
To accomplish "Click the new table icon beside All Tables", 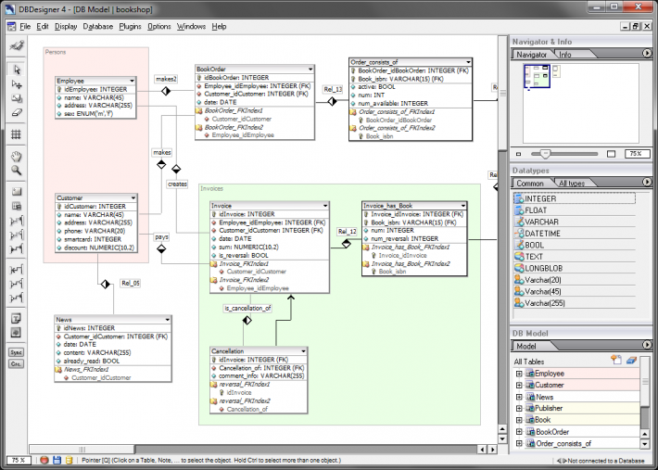I will coord(616,360).
